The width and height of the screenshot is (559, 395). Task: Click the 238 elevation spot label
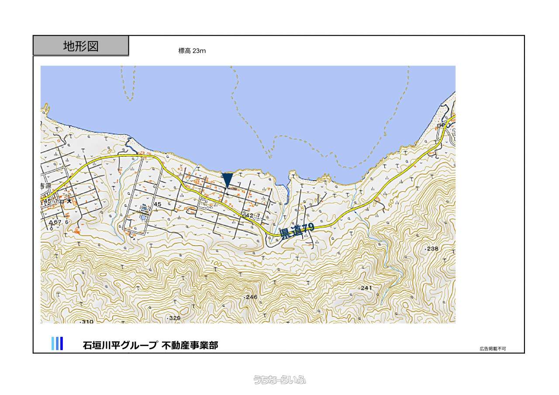[431, 248]
